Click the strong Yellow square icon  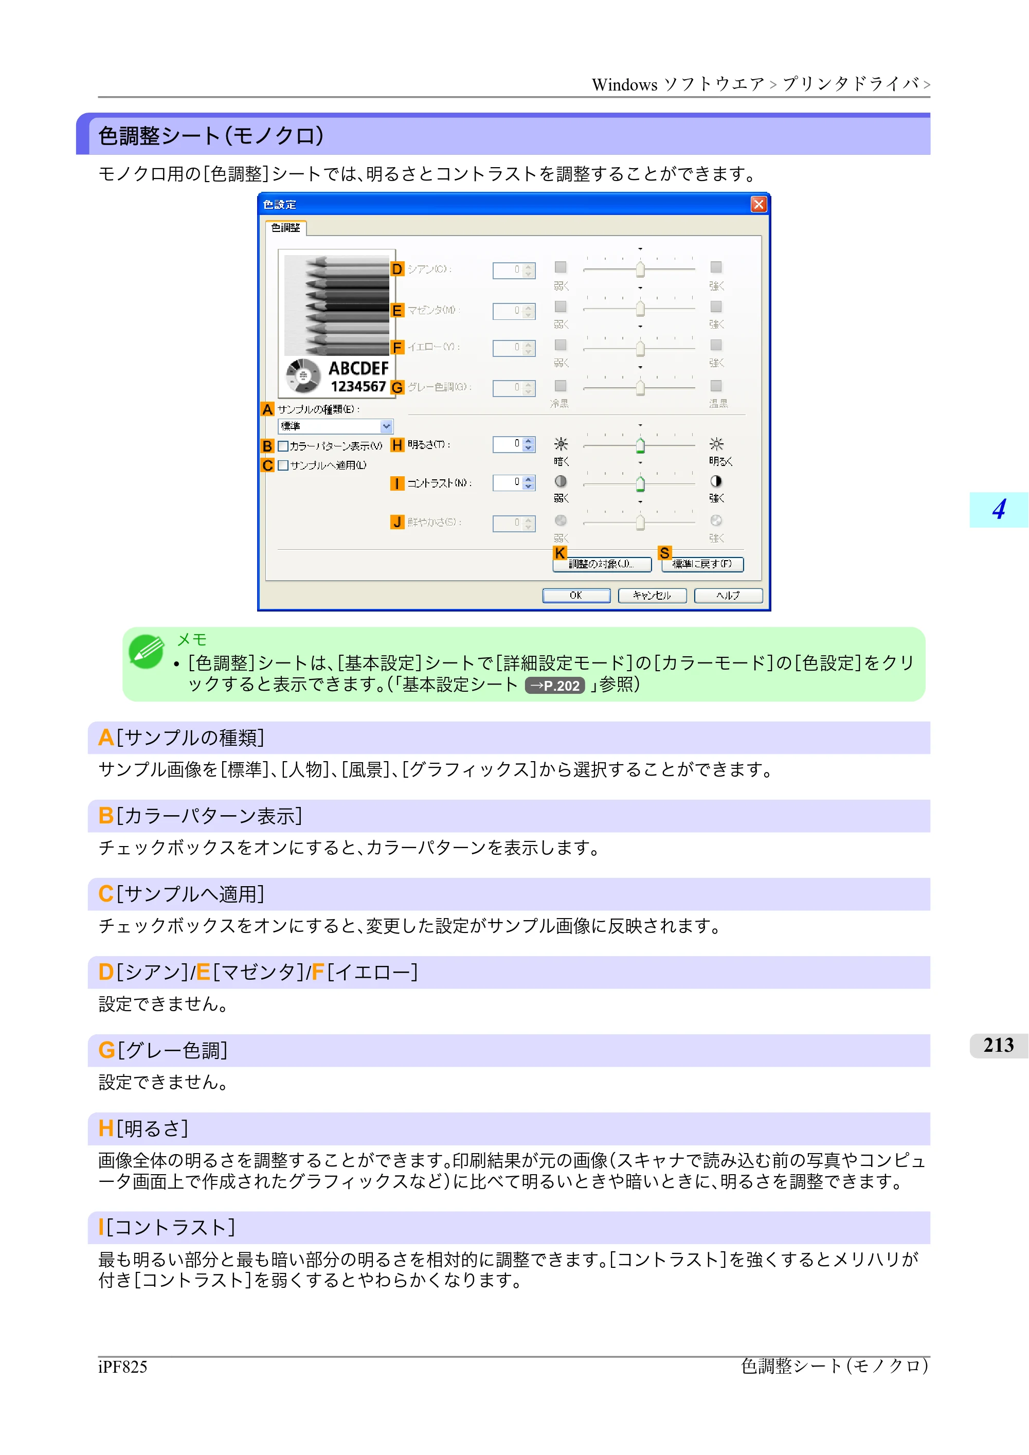coord(716,346)
